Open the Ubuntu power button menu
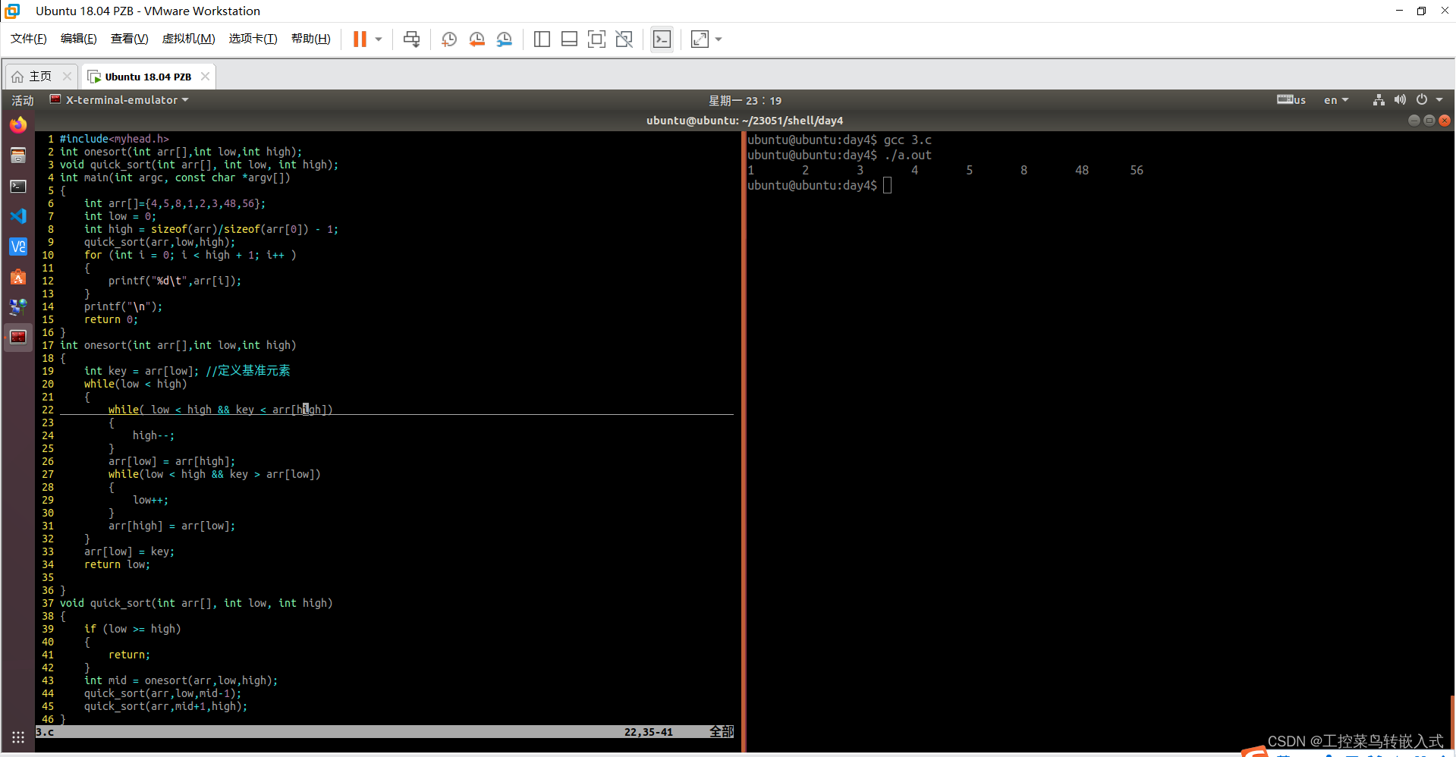 (x=1425, y=99)
